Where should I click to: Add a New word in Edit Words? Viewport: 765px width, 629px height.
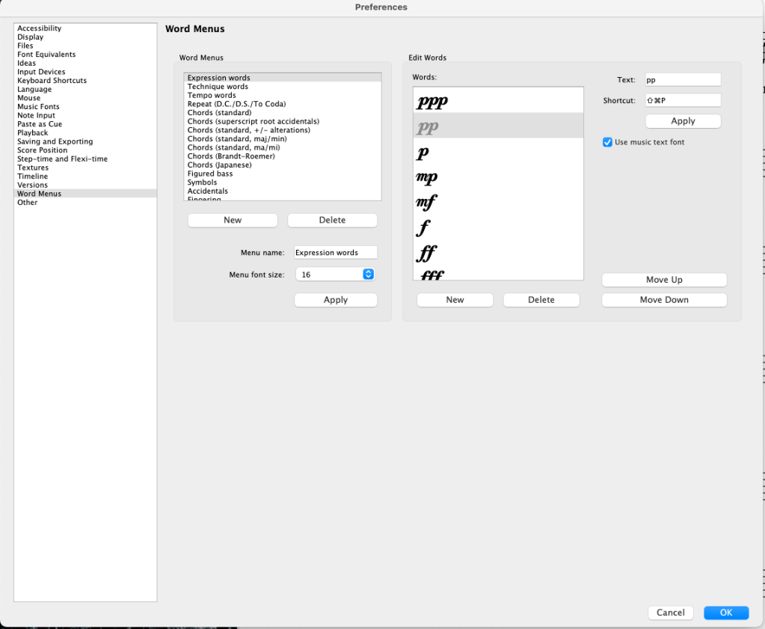(455, 300)
